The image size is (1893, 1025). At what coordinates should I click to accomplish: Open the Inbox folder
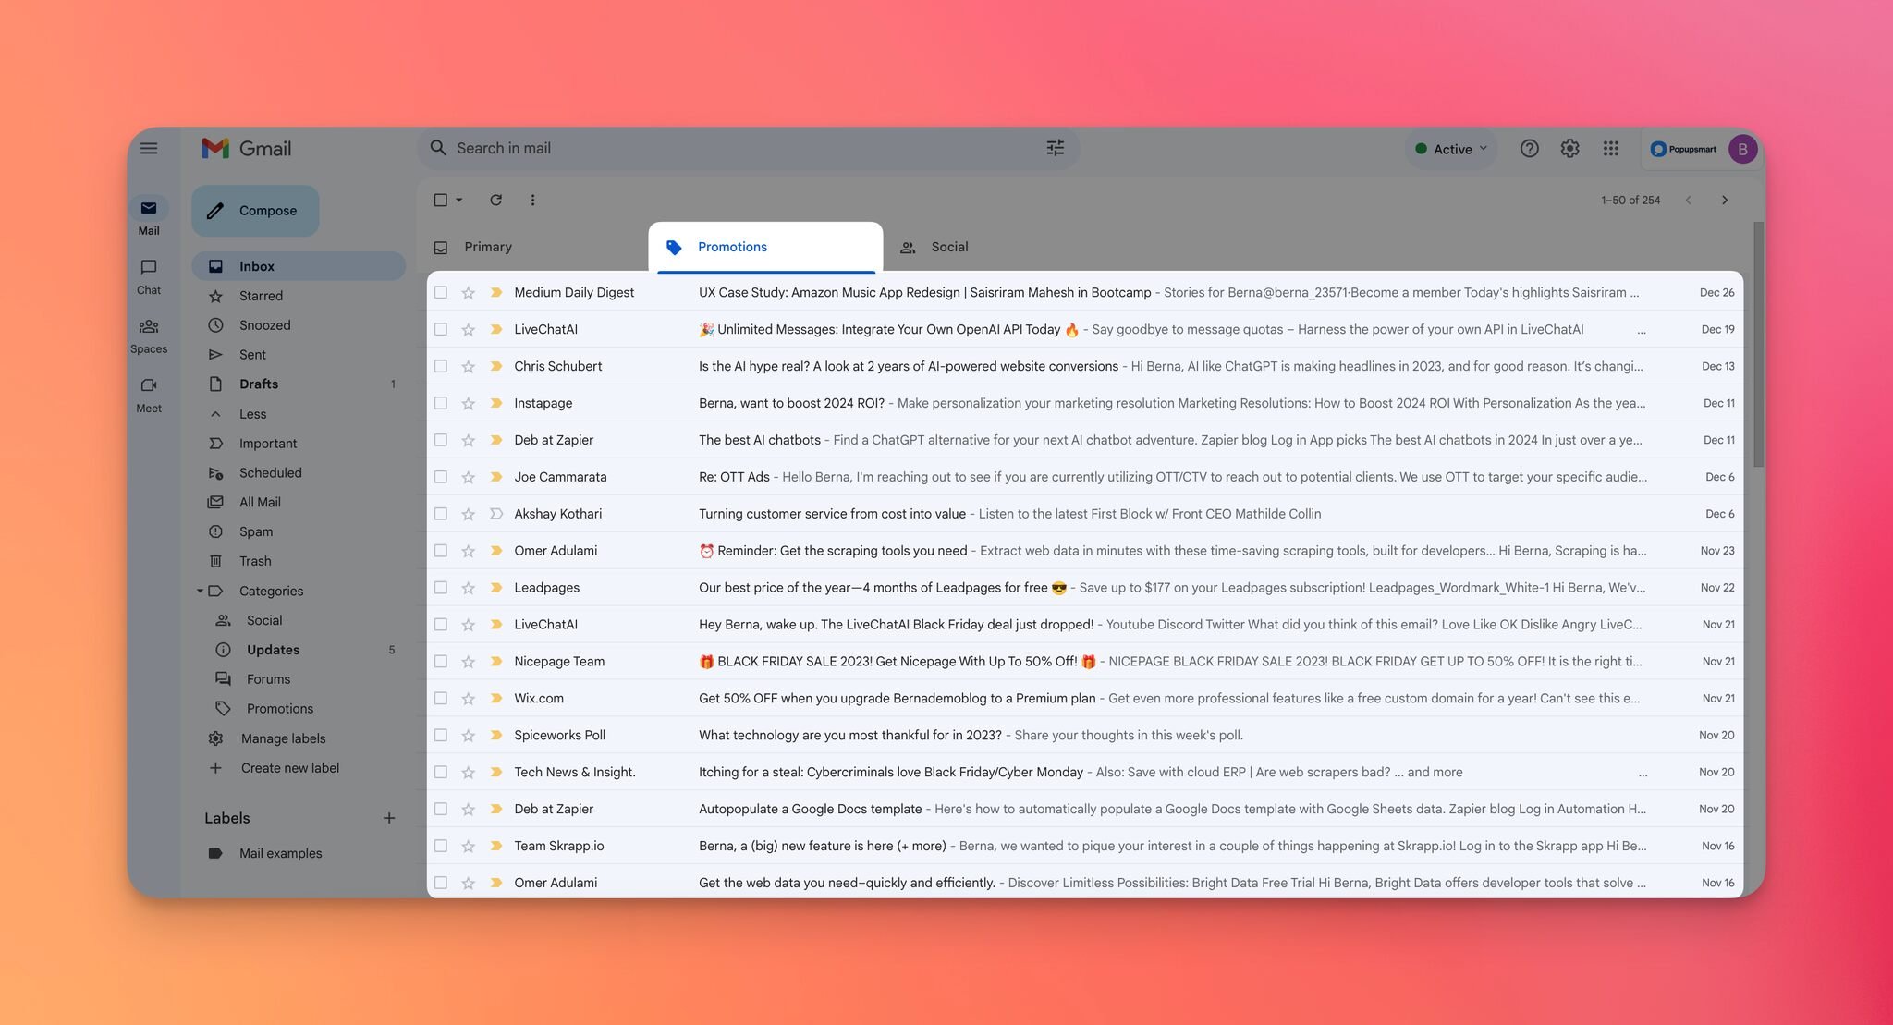299,266
